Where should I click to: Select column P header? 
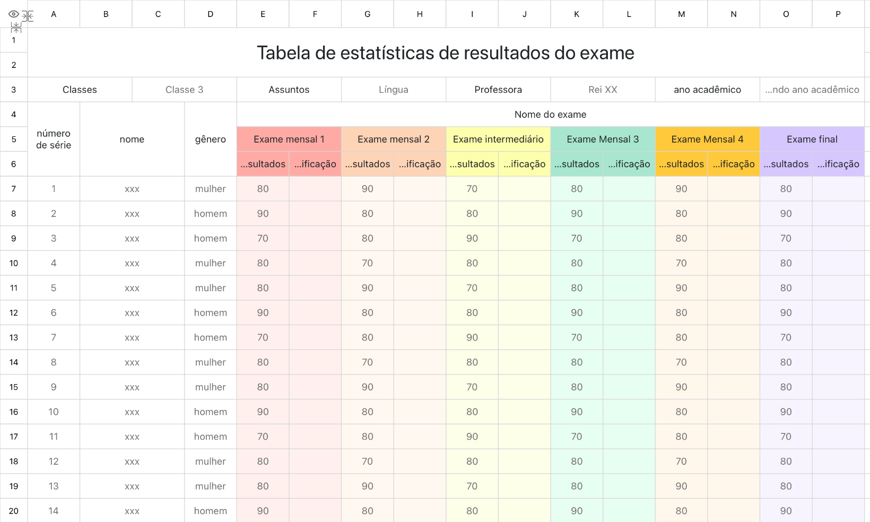pyautogui.click(x=838, y=14)
